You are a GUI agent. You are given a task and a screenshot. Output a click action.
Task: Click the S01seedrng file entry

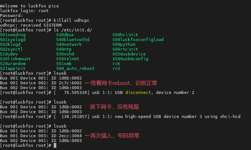[13, 35]
